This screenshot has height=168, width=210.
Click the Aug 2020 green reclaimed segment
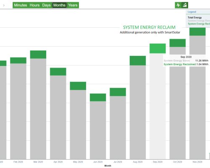coord(138,60)
